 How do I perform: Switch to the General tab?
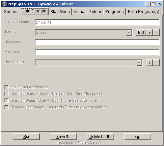(11, 12)
